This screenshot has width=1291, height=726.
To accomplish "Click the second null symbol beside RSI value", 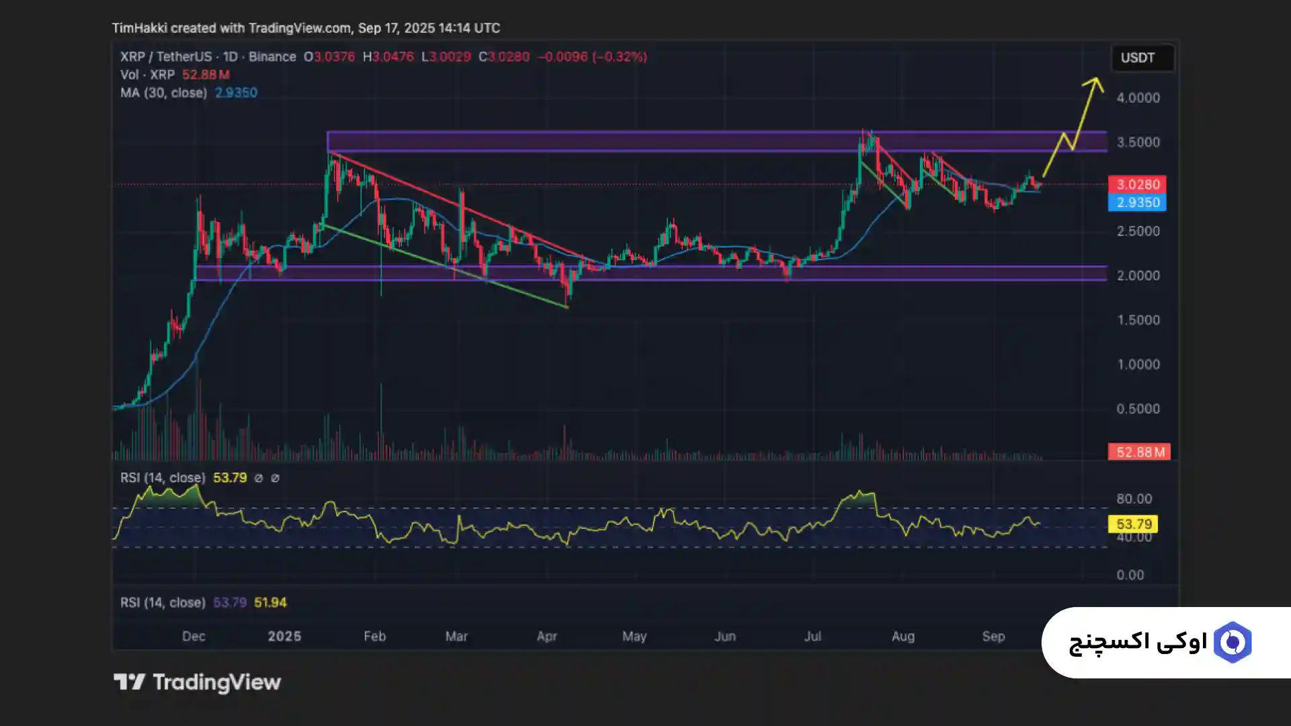I will coord(275,478).
